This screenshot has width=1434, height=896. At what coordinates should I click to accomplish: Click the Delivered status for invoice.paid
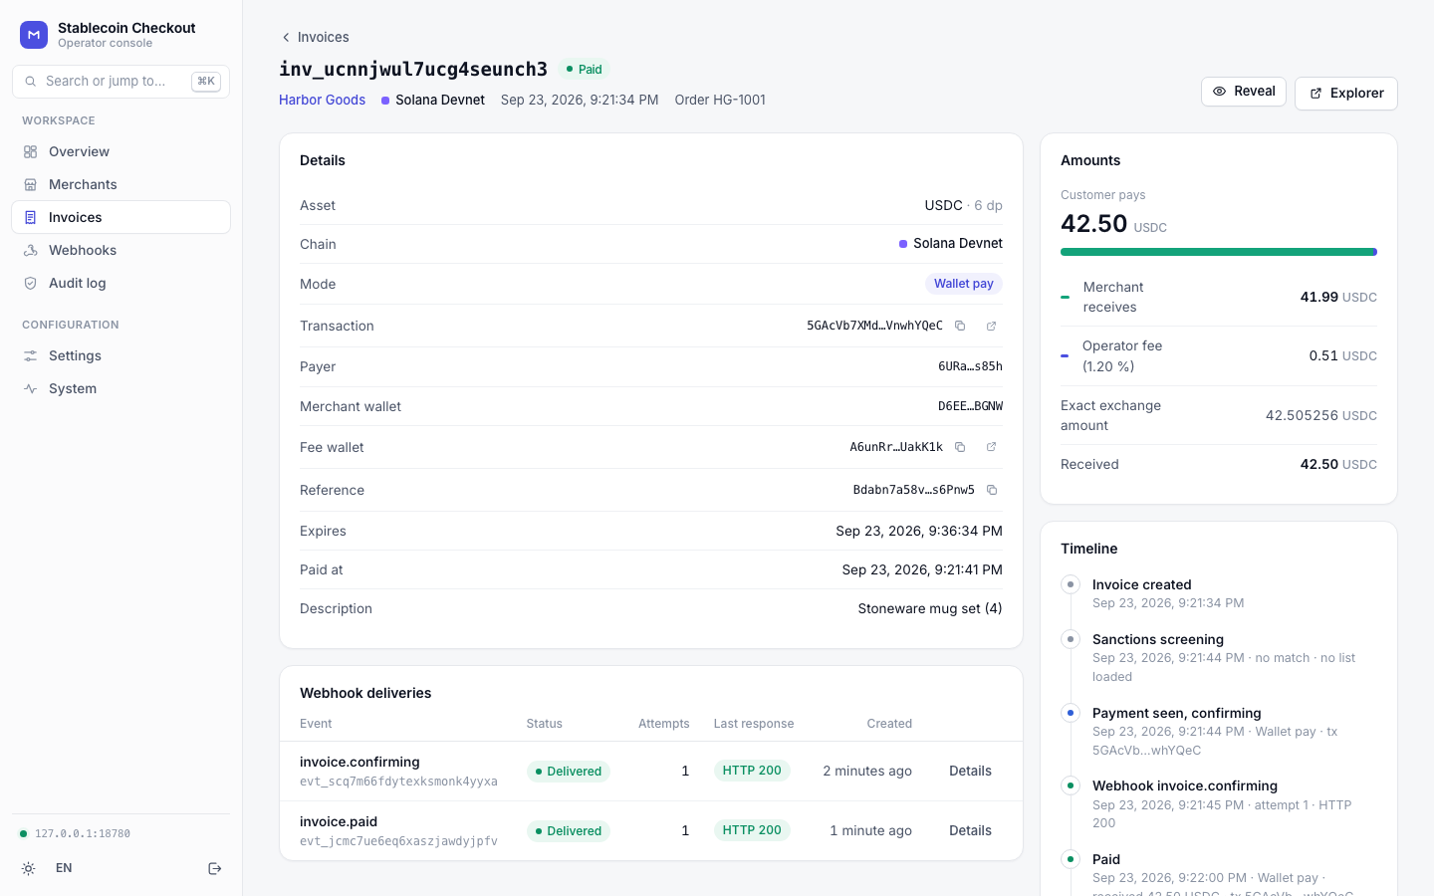(x=569, y=831)
